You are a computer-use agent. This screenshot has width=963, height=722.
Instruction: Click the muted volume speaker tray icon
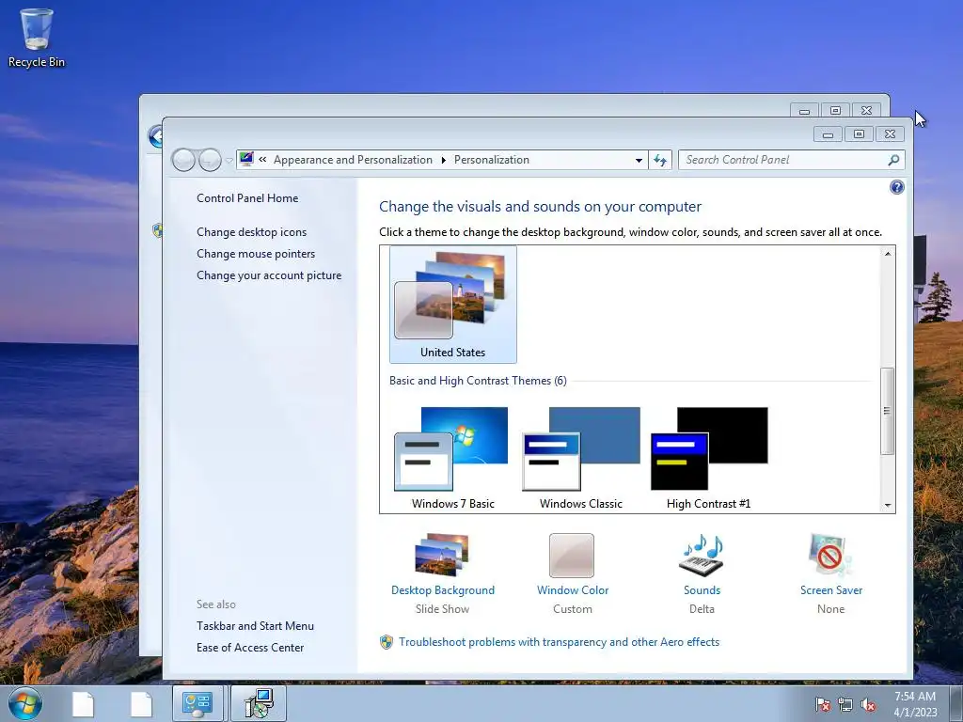click(x=868, y=704)
